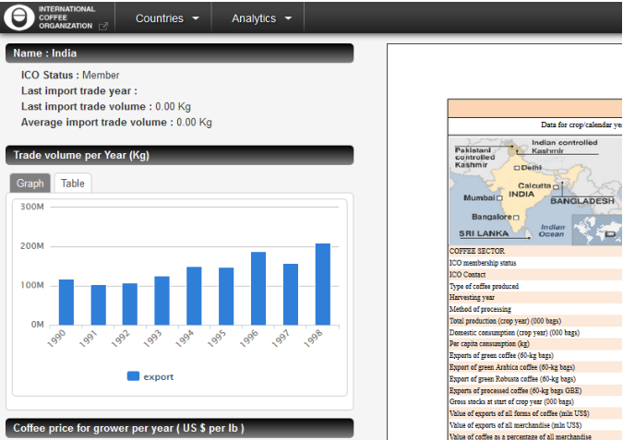This screenshot has width=623, height=440.
Task: Click the Total production (crop year) row
Action: click(x=535, y=321)
